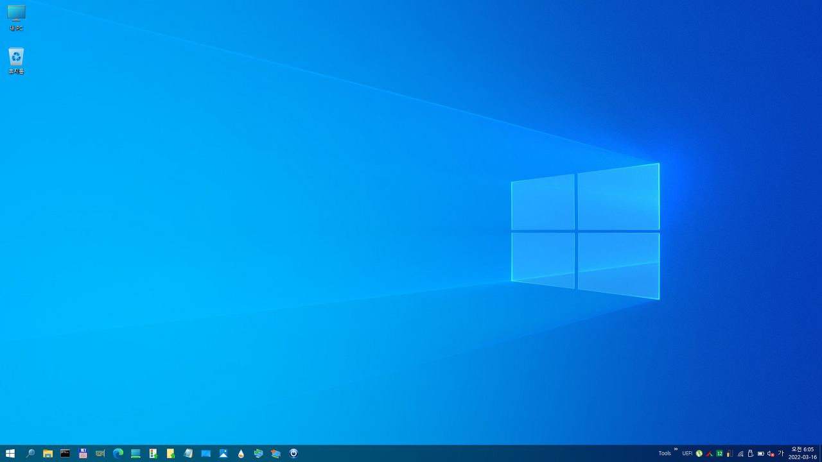The image size is (822, 462).
Task: Click the orange cable device tray icon
Action: (730, 453)
